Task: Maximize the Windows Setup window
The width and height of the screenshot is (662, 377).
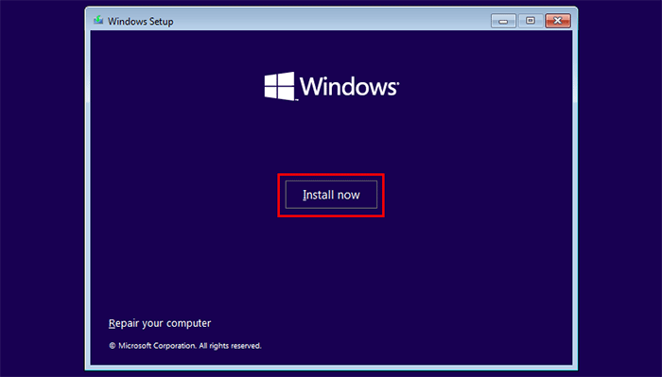Action: point(531,21)
